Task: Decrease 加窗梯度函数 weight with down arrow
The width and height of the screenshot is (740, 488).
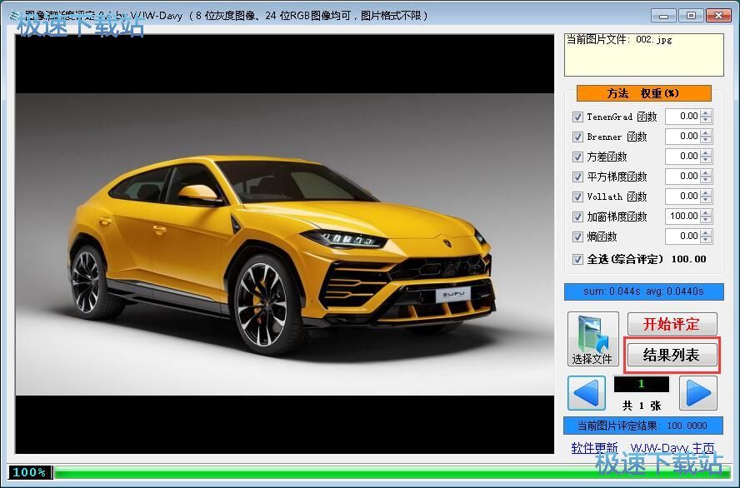Action: 706,220
